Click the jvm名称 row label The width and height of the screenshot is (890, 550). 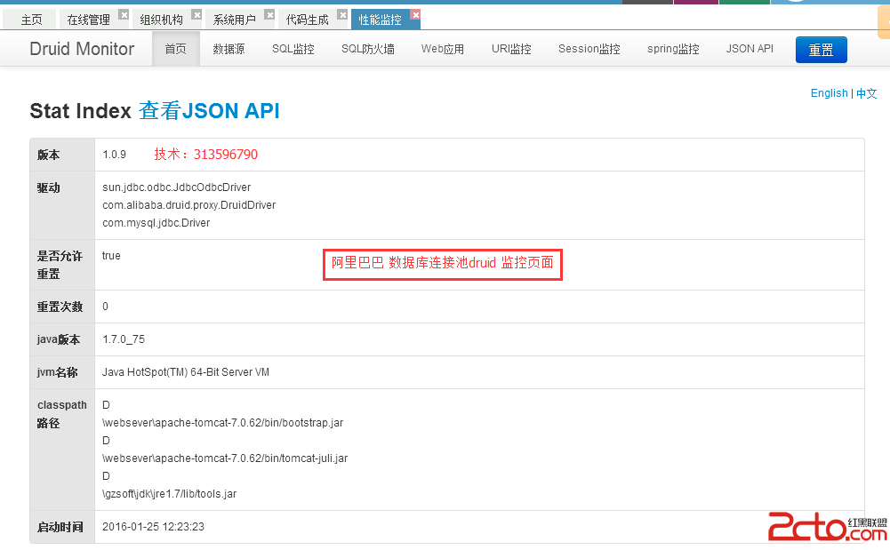tap(57, 372)
